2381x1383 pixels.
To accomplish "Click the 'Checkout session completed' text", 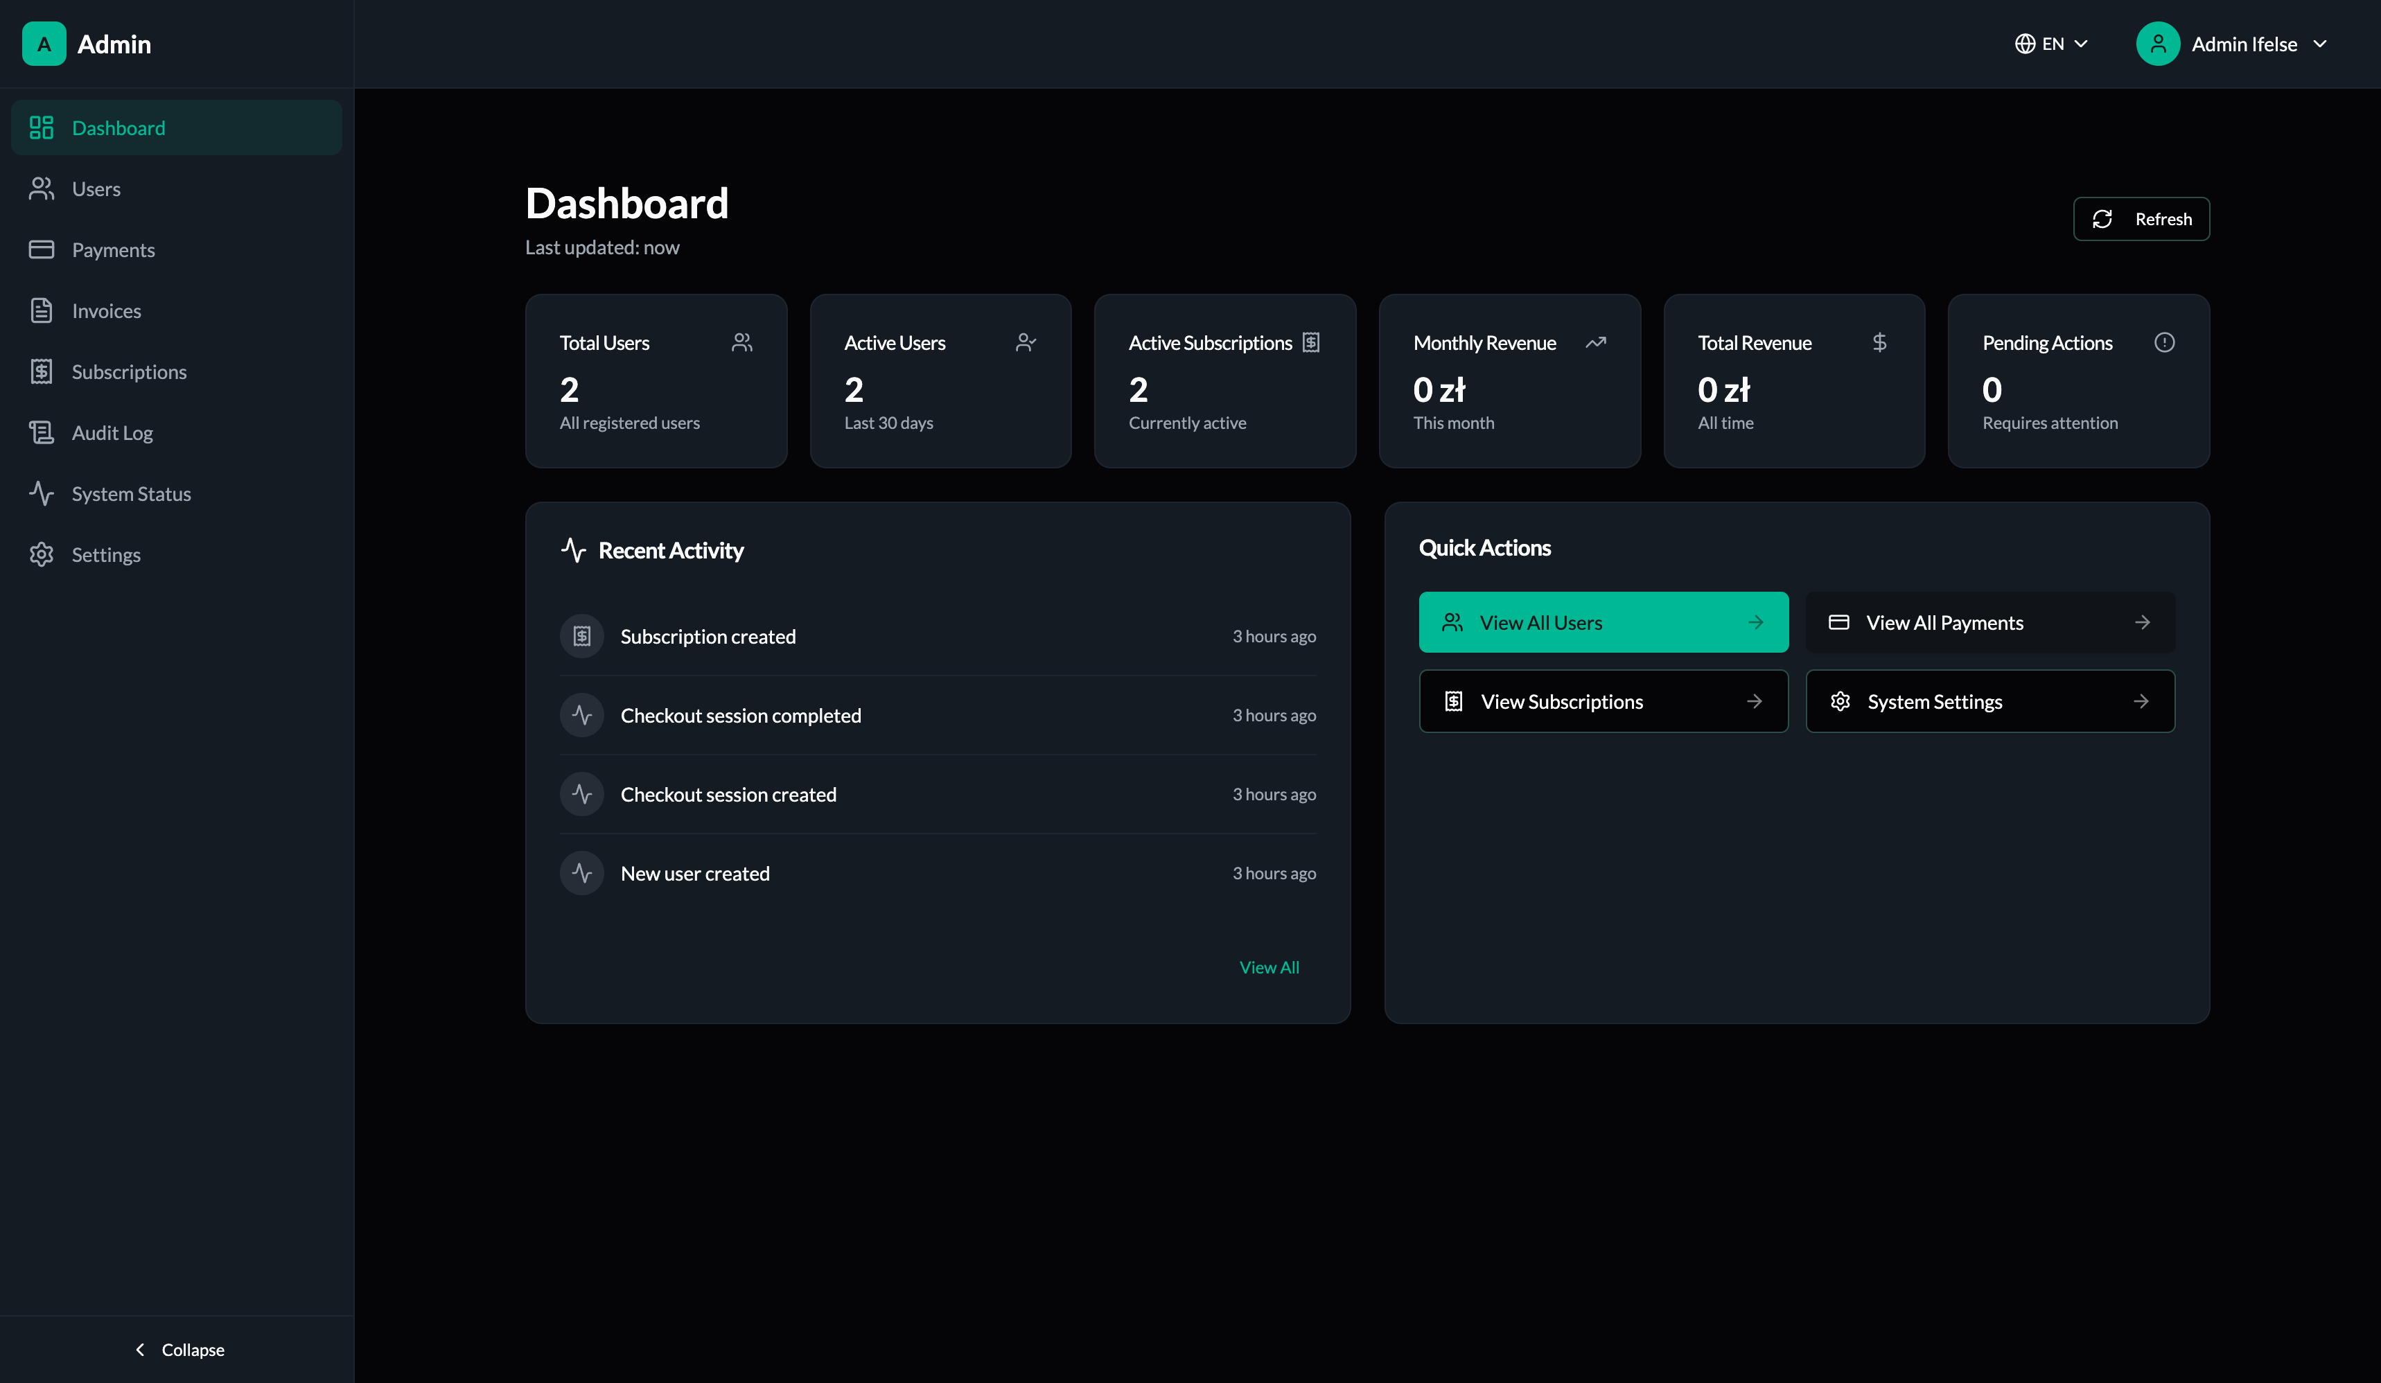I will click(x=741, y=715).
